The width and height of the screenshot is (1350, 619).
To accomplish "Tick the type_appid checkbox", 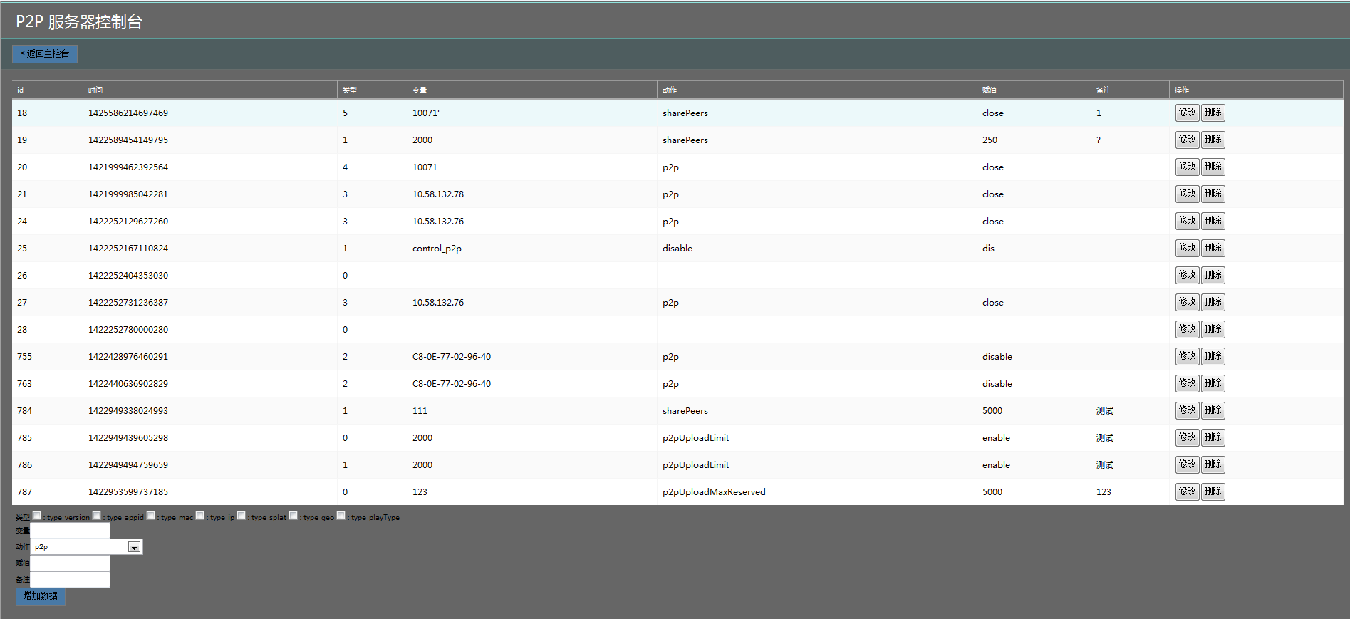I will 96,516.
